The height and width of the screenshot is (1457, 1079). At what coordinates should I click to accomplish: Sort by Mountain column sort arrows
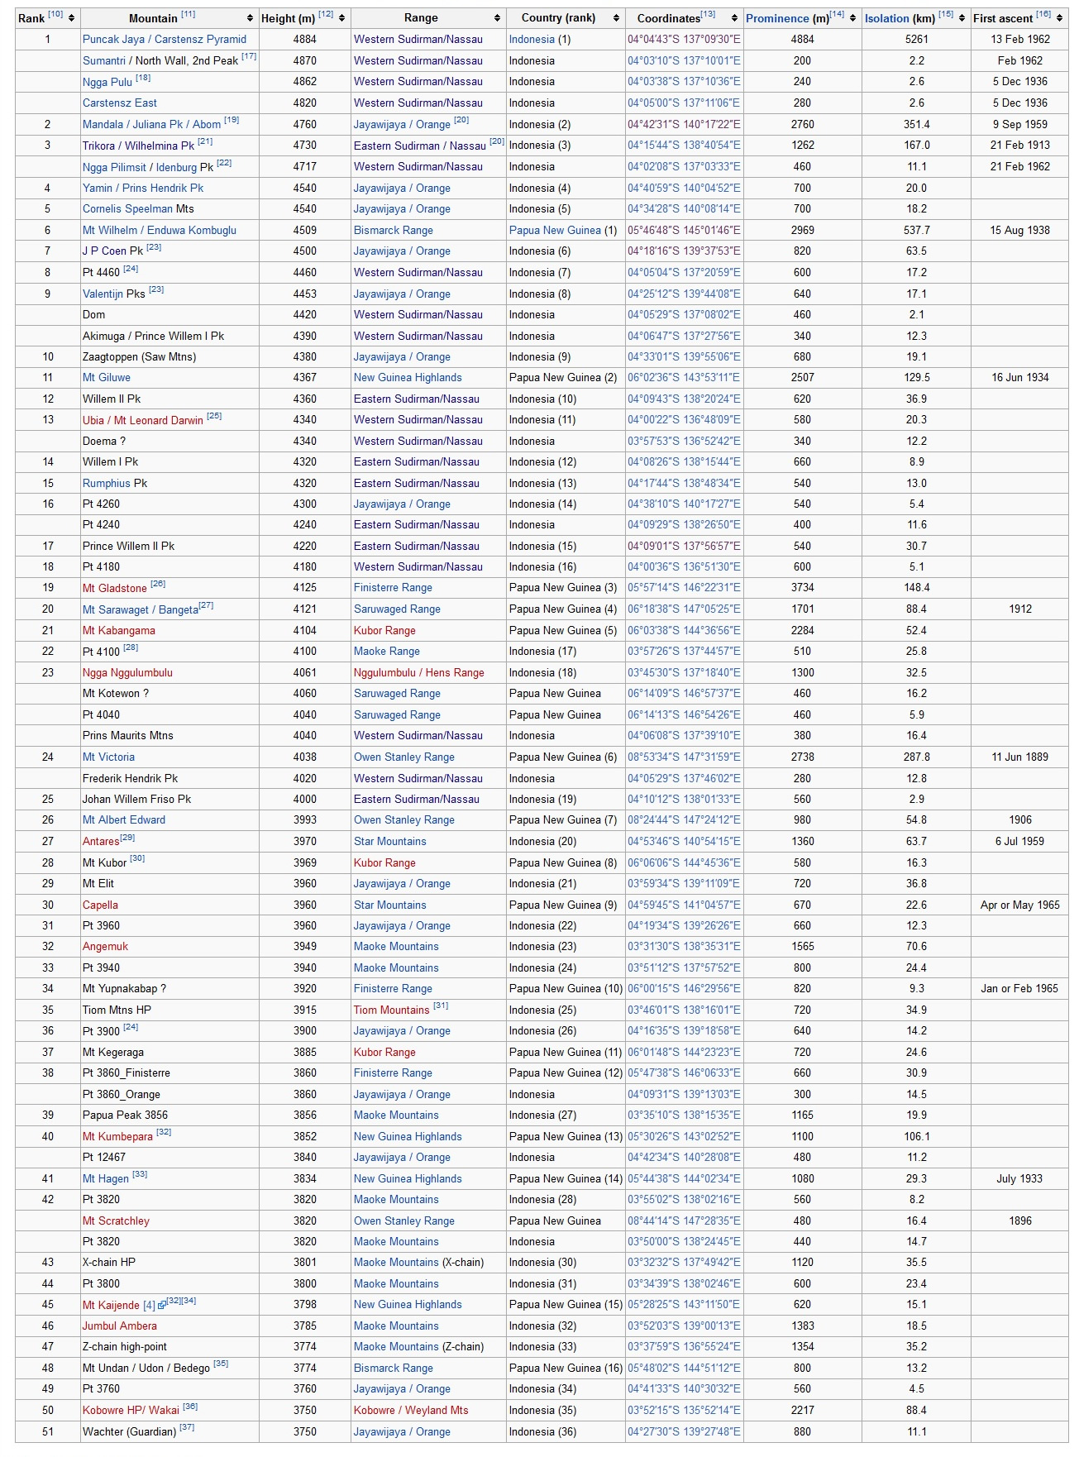(x=251, y=18)
